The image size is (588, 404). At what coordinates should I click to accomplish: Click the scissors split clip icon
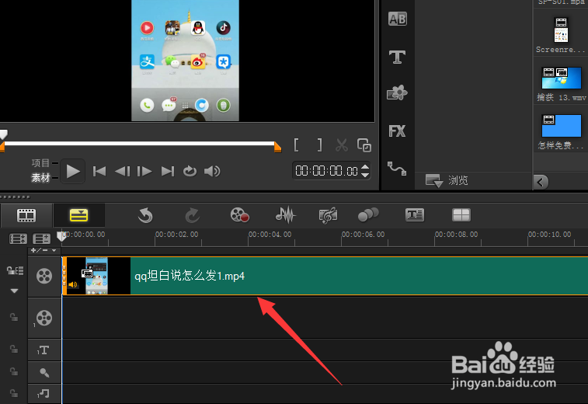click(342, 145)
